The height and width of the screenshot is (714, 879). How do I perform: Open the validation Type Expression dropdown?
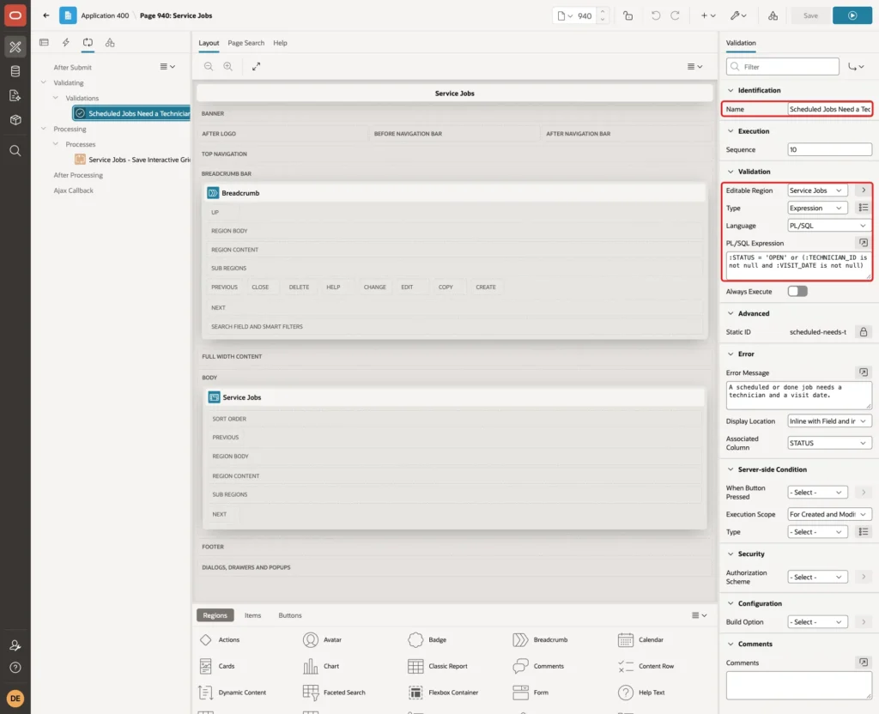[x=817, y=208]
